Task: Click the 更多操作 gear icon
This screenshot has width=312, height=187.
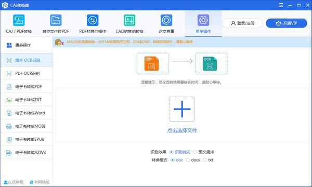Action: 203,20
